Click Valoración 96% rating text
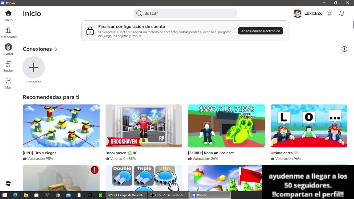354x199 pixels. pos(288,159)
